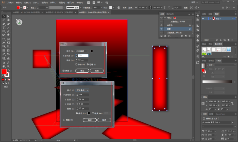Hide 图层 1 using its eye icon

pos(203,19)
